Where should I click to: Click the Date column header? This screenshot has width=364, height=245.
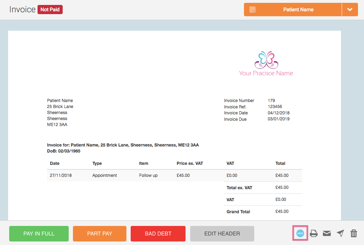55,163
